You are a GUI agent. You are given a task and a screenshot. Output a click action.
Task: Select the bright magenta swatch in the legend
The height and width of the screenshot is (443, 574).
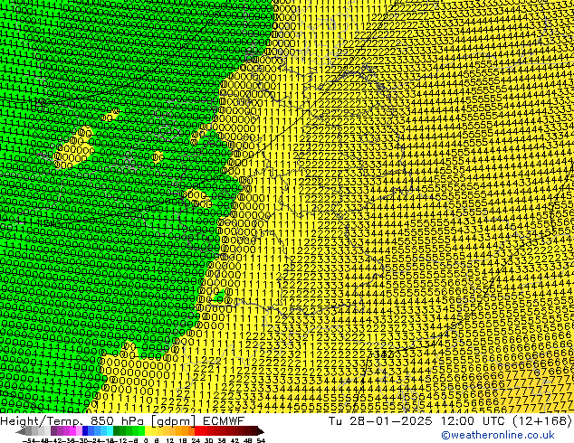(72, 430)
